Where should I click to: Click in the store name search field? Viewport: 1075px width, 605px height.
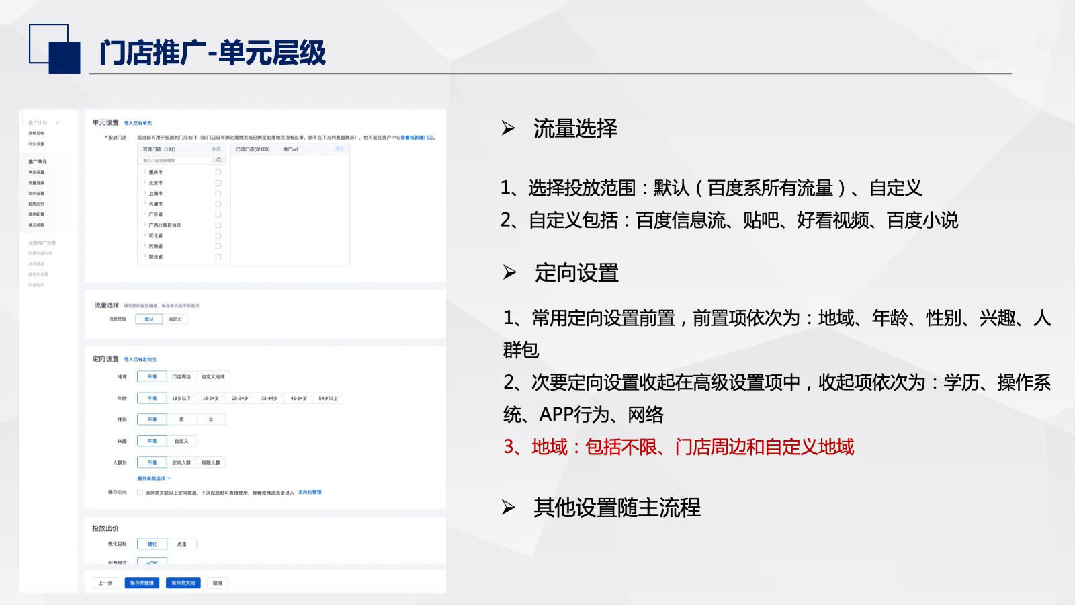tap(176, 160)
